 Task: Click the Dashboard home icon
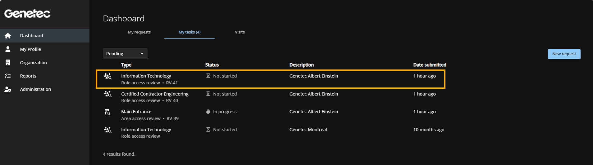(8, 36)
